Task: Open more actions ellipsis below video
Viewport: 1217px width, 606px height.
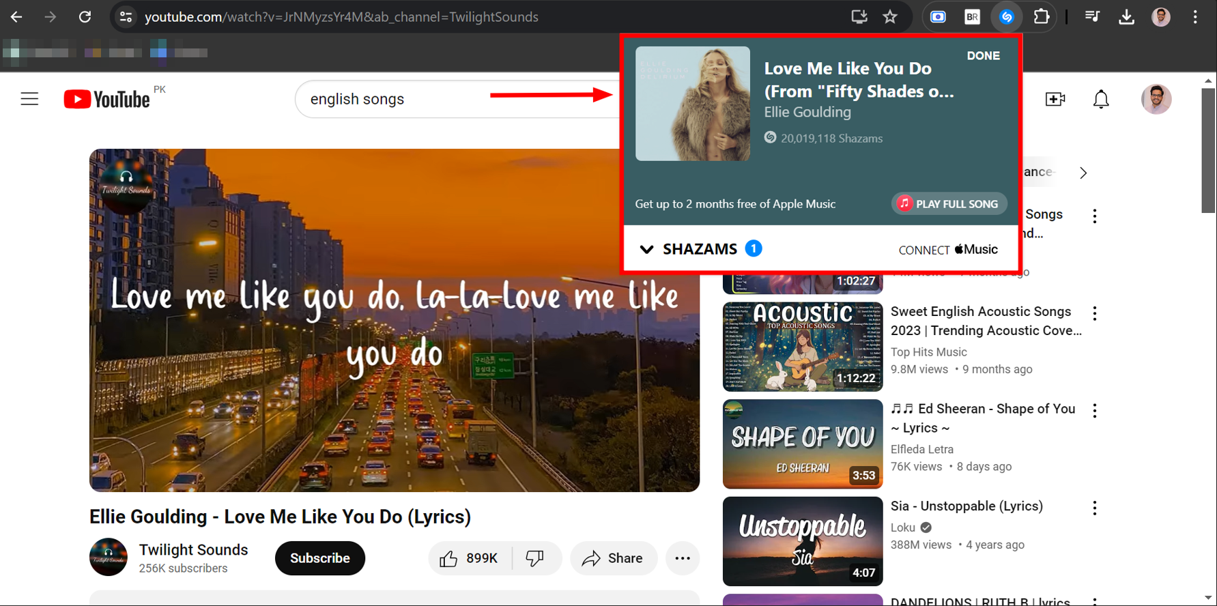Action: (x=683, y=558)
